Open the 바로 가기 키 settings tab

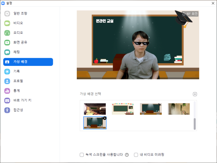(x=28, y=101)
